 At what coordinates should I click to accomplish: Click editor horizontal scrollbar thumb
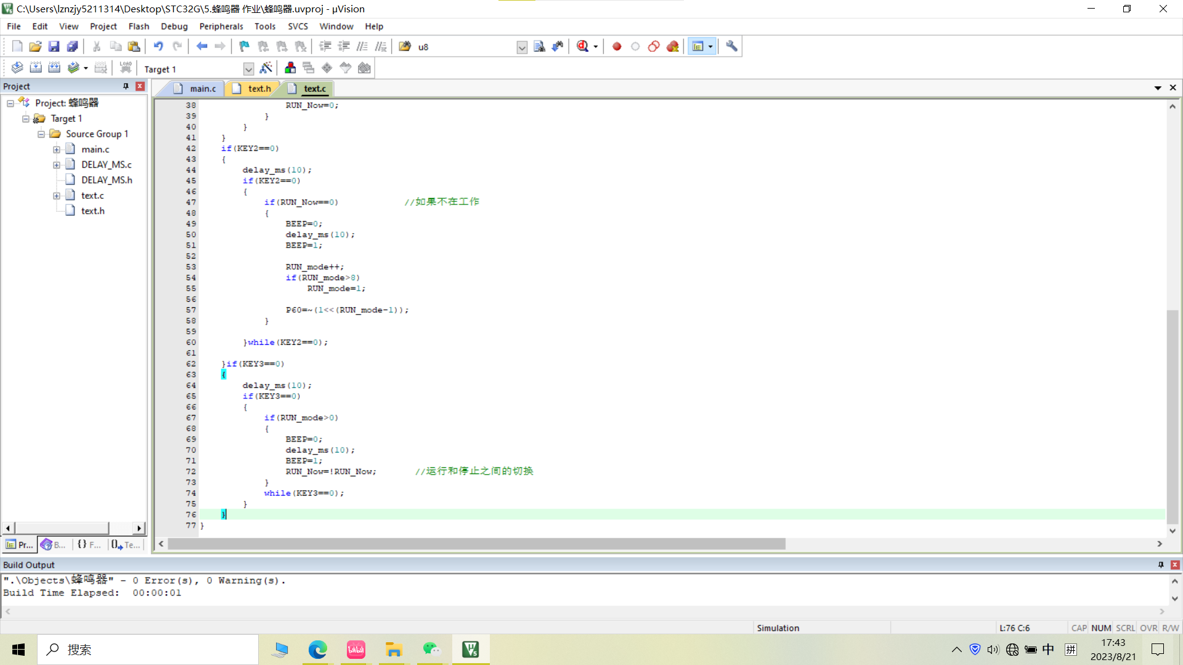[476, 544]
